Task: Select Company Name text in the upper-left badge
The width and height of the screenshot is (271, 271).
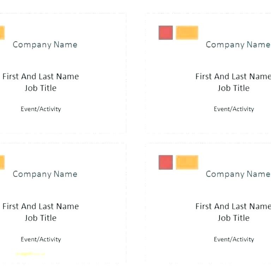Action: point(45,44)
